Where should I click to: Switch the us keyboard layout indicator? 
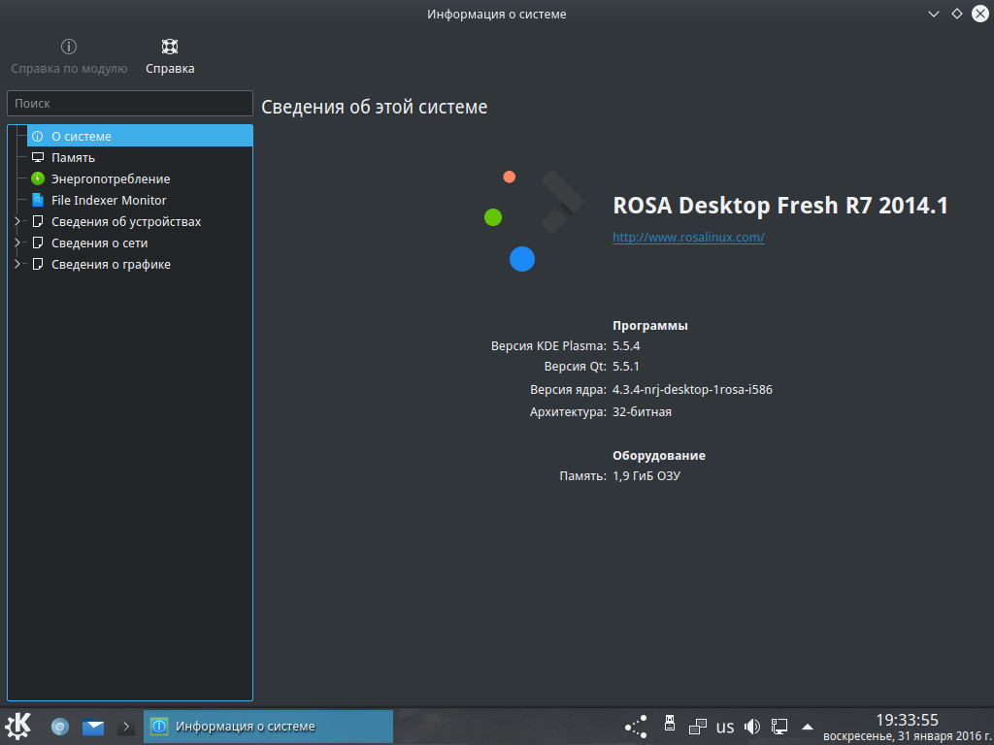pyautogui.click(x=724, y=727)
